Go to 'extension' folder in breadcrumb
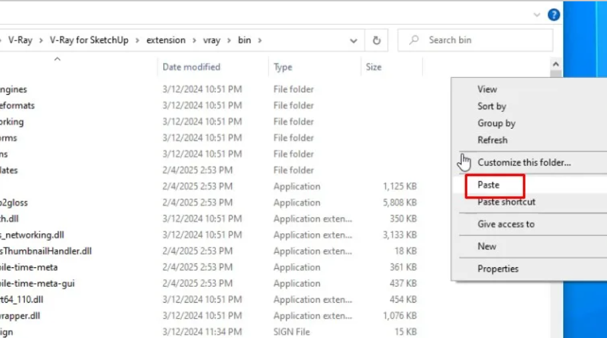 click(166, 40)
